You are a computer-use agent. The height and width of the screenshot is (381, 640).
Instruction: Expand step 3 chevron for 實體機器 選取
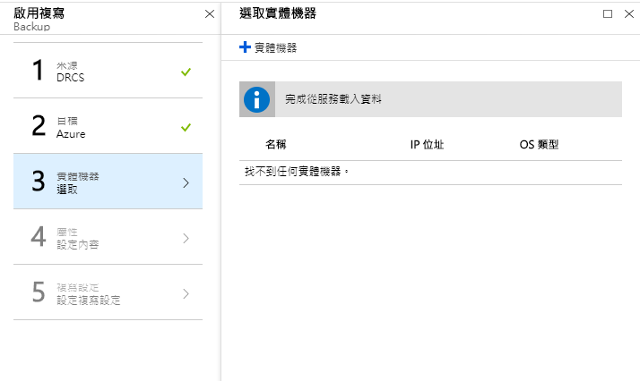point(186,182)
